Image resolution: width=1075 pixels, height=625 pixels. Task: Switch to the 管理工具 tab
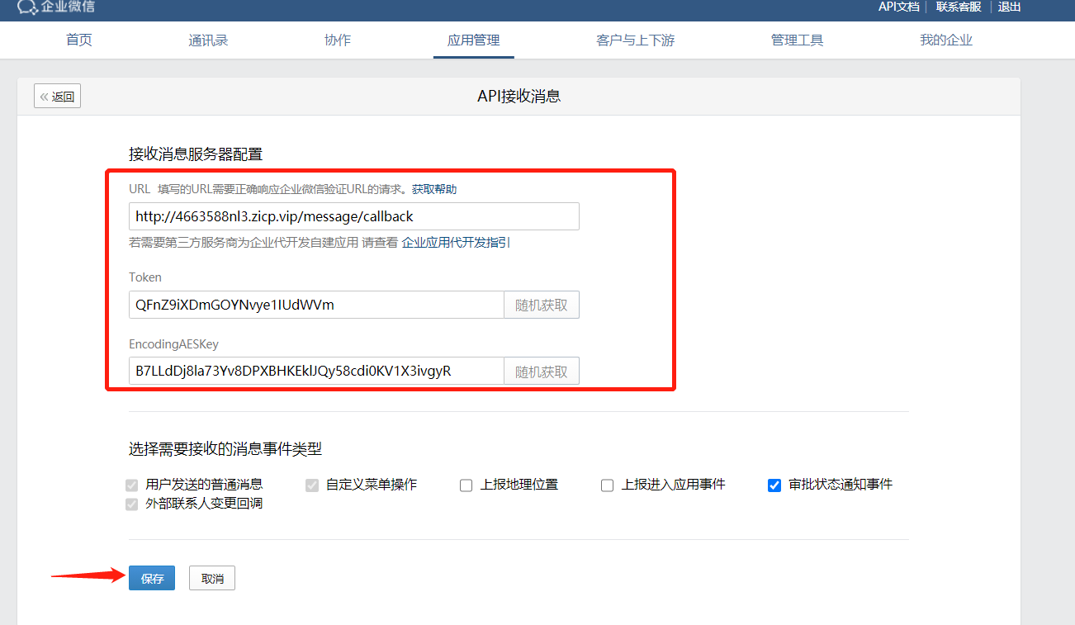(797, 40)
